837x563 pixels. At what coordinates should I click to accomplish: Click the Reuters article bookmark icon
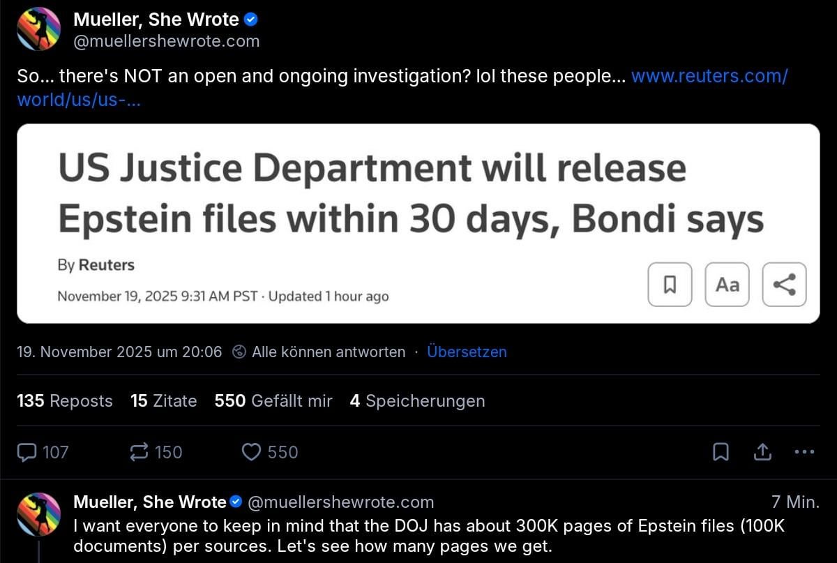[670, 285]
